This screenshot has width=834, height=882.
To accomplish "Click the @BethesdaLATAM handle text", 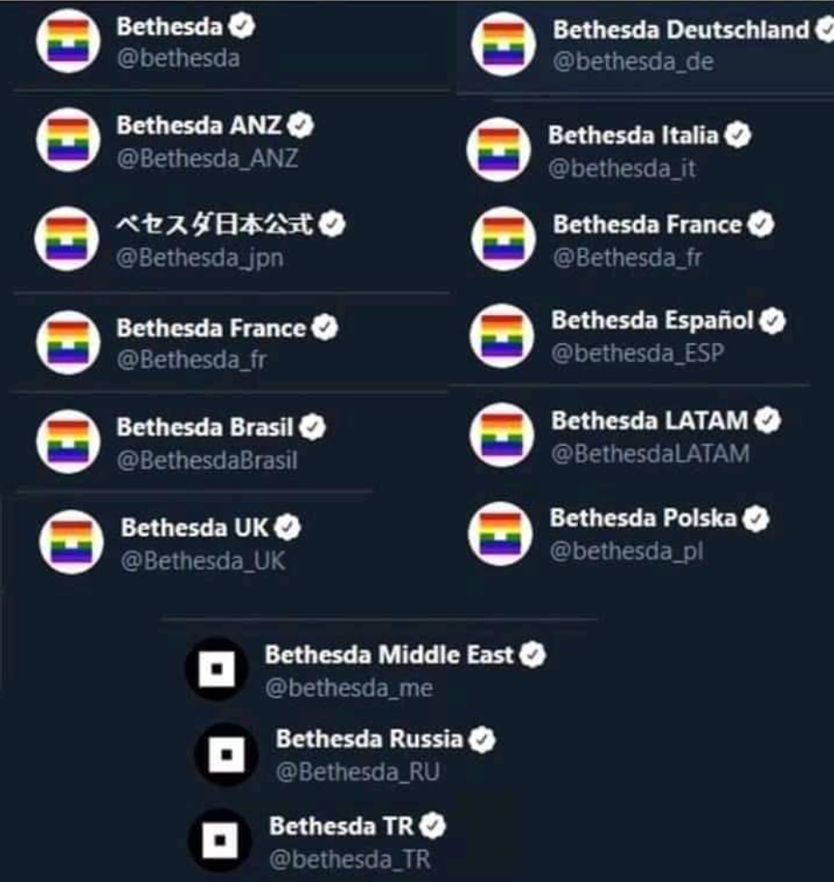I will click(x=650, y=452).
